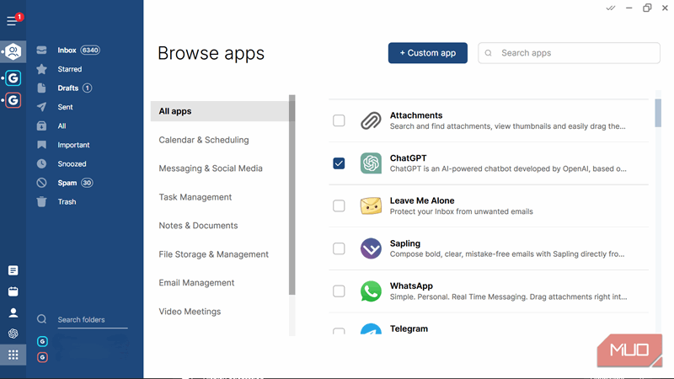
Task: Select Video Meetings category
Action: coord(190,312)
